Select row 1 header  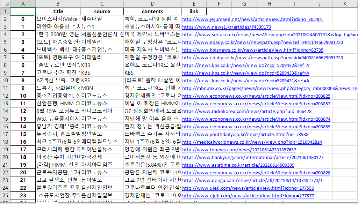click(x=5, y=11)
